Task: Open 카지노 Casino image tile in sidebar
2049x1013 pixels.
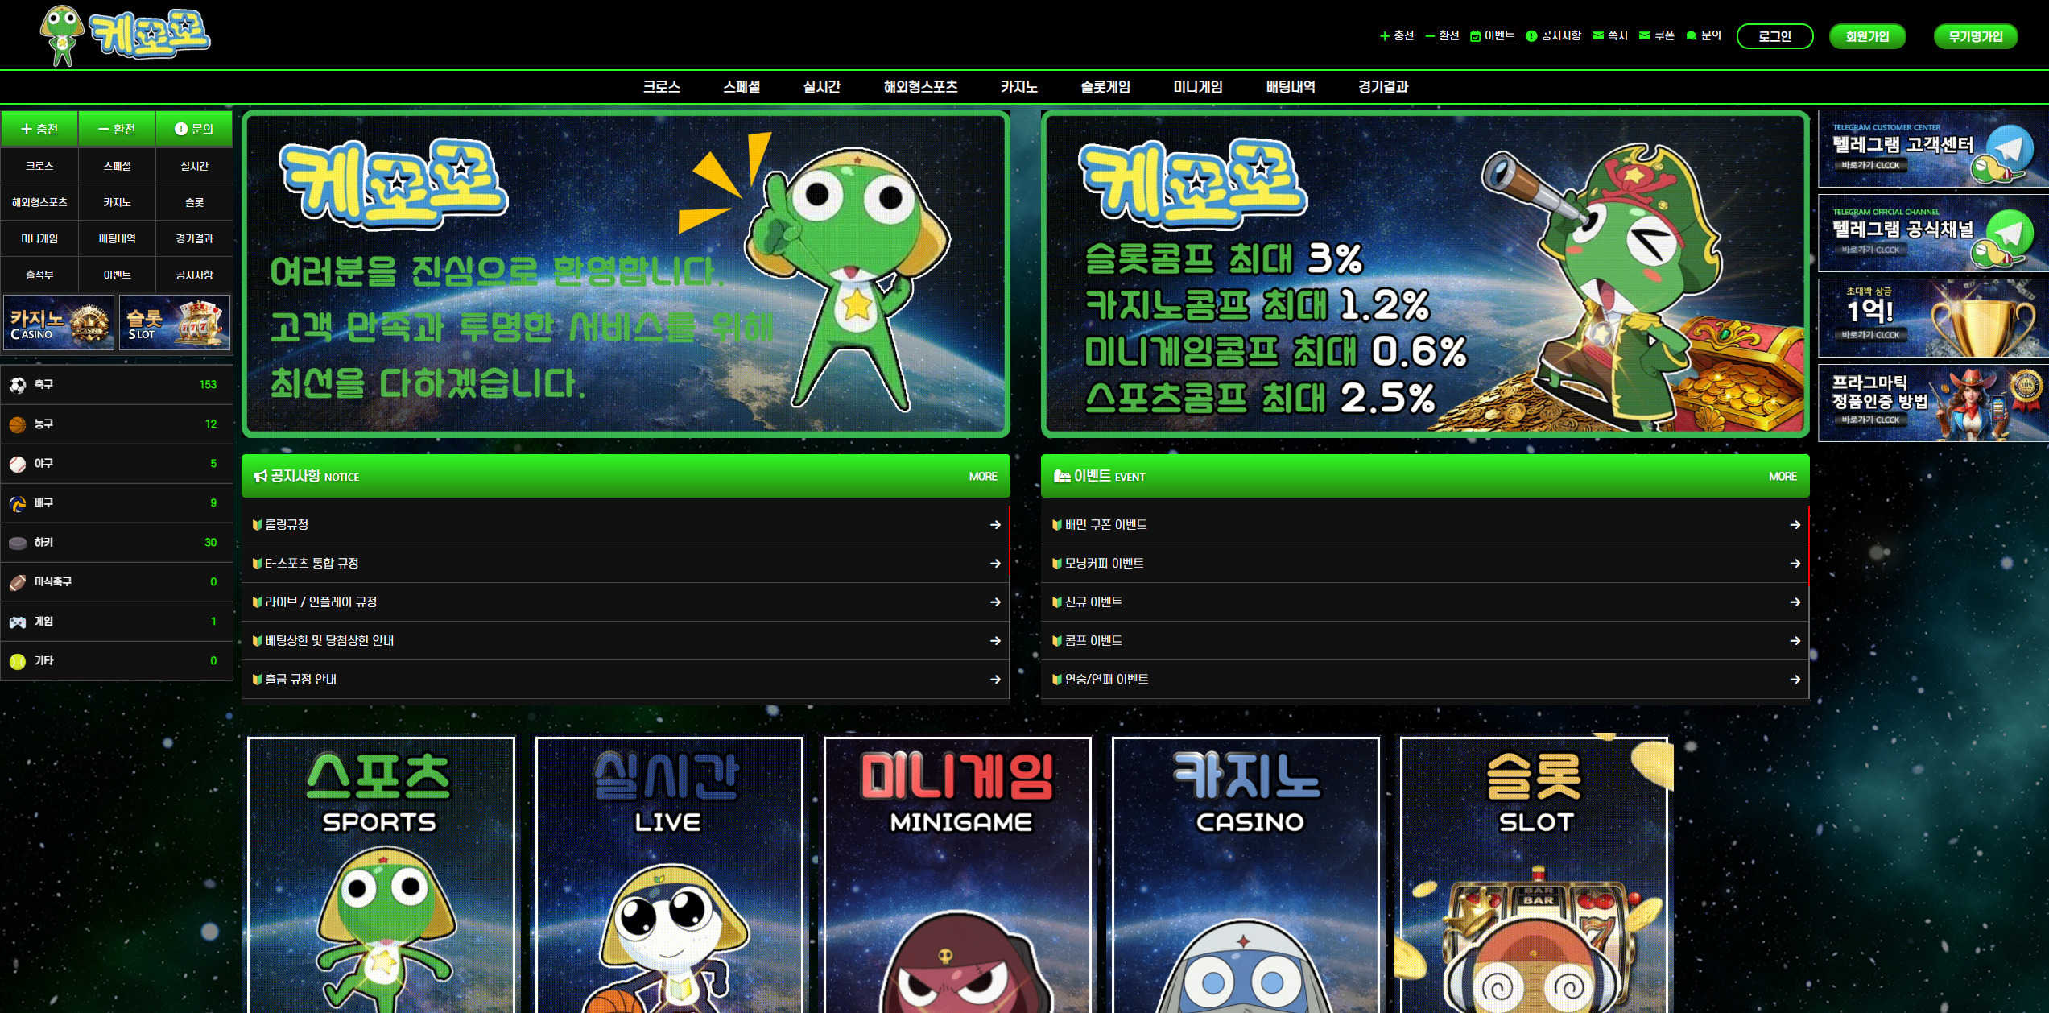Action: coord(59,322)
